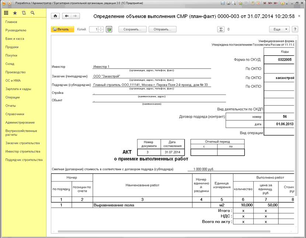
Task: Click the Печать button
Action: coord(62,29)
